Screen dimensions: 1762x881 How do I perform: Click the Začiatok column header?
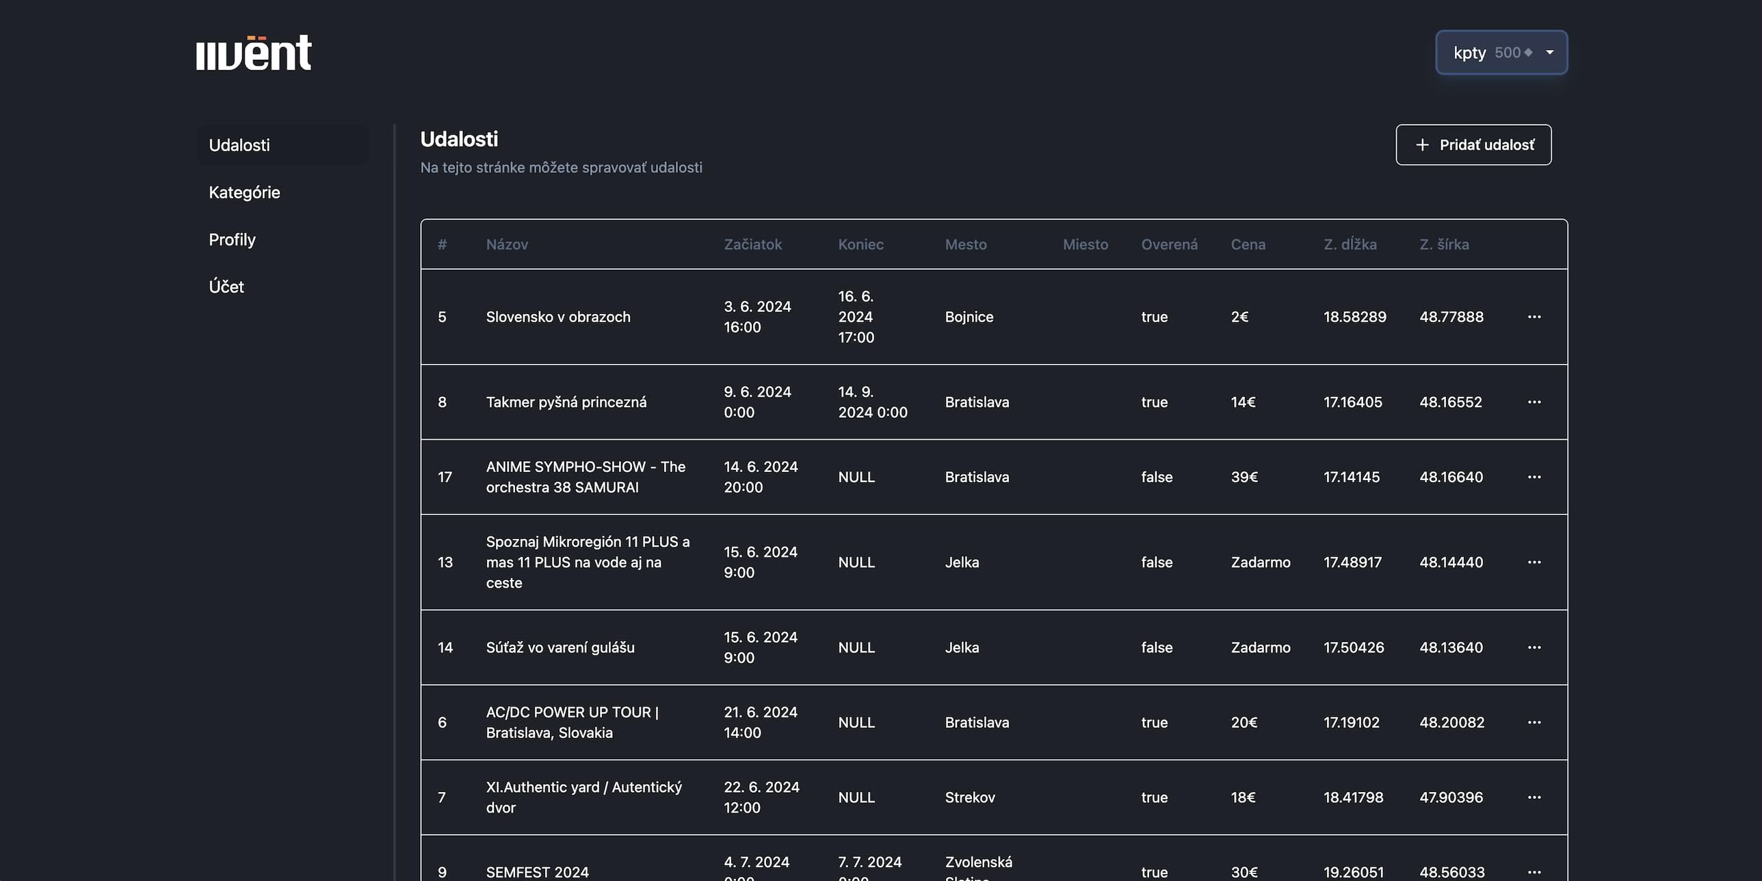pos(752,244)
